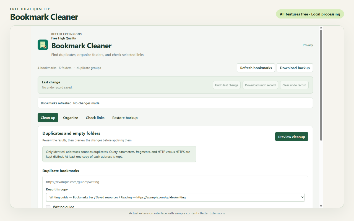Open the Check links tab

[x=95, y=118]
